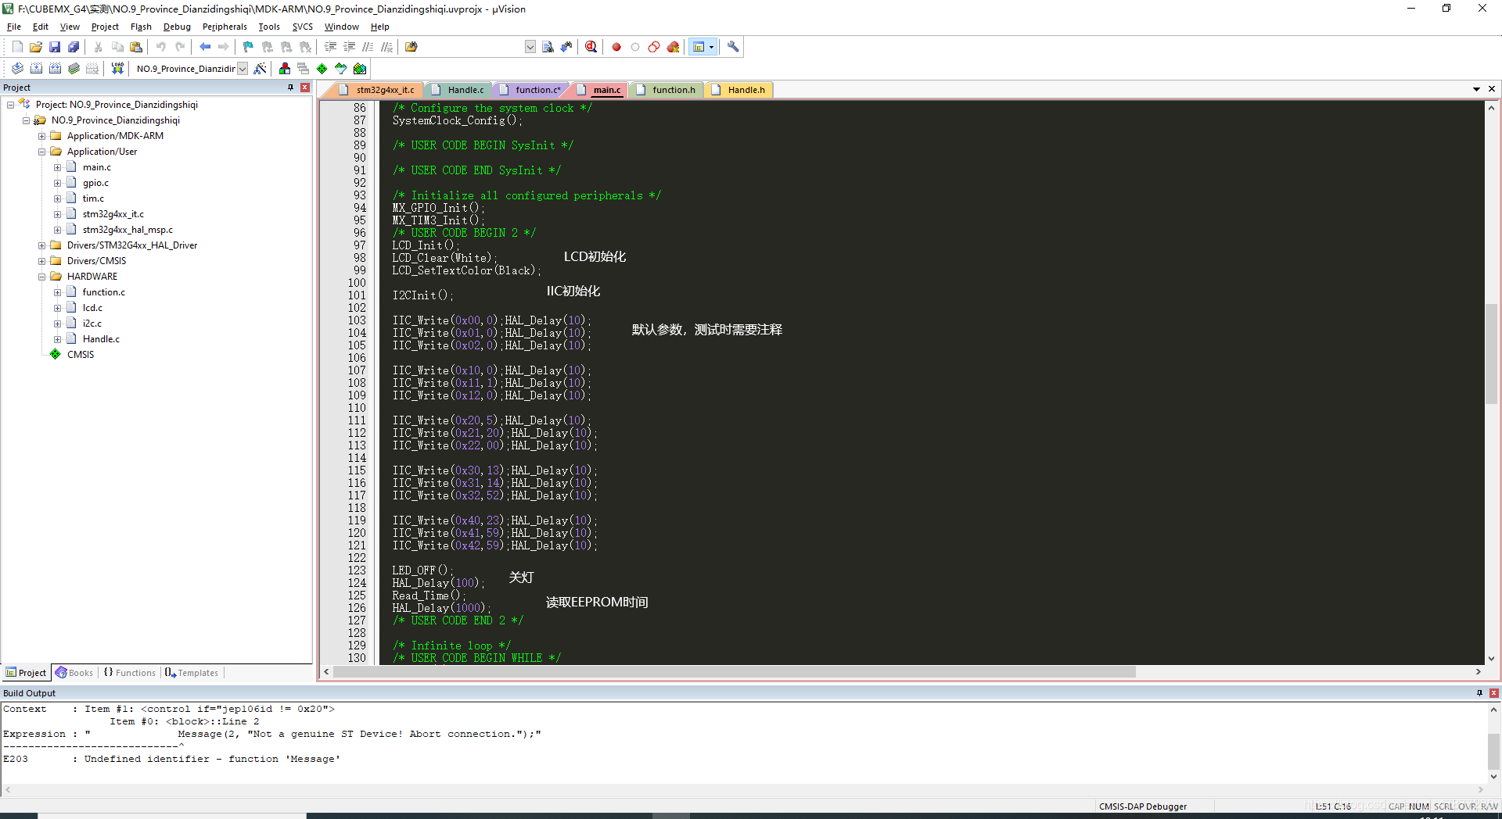Screen dimensions: 1502x819
Task: Click the Find in Files icon
Action: point(411,47)
